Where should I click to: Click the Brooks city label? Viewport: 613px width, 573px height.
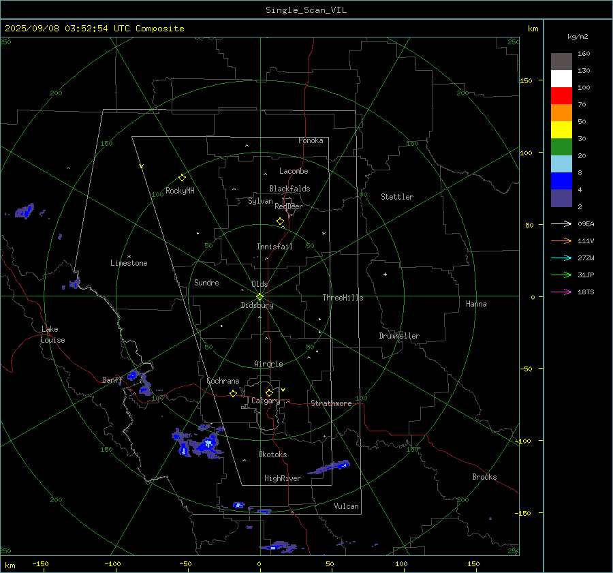click(x=484, y=477)
